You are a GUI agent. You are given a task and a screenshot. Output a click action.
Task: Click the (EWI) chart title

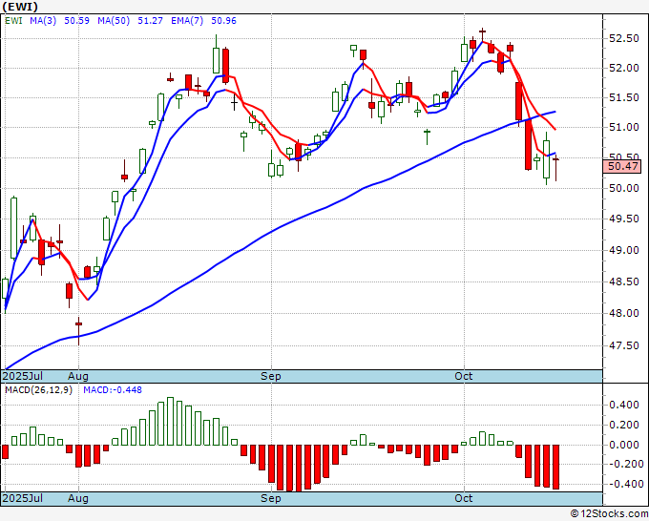pos(20,7)
